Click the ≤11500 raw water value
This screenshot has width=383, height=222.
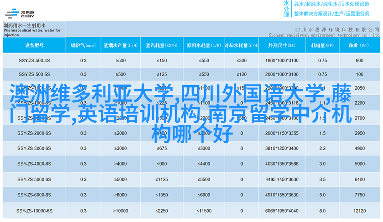[204, 211]
